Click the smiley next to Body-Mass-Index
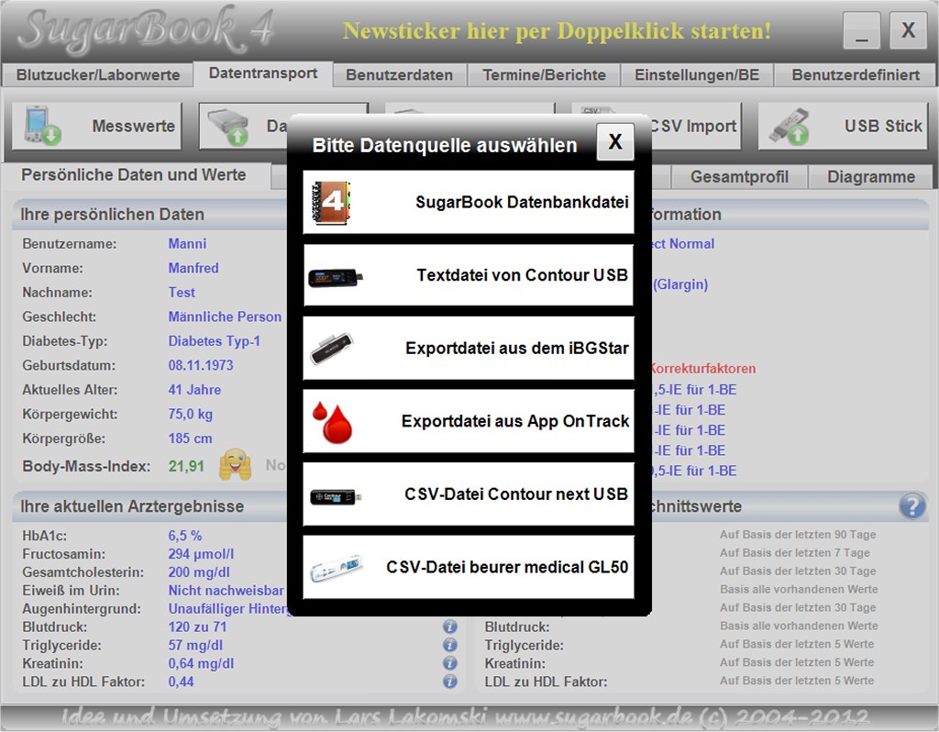Viewport: 939px width, 732px height. (x=237, y=465)
